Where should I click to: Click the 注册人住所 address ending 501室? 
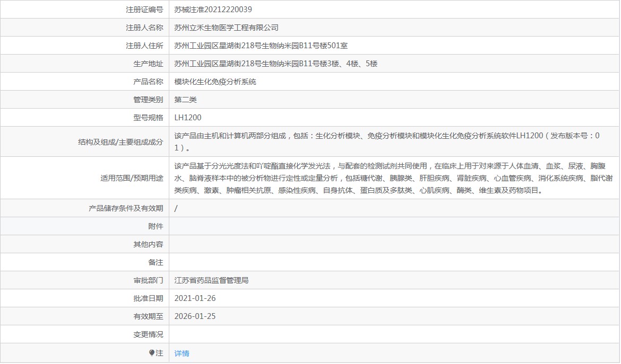(261, 46)
